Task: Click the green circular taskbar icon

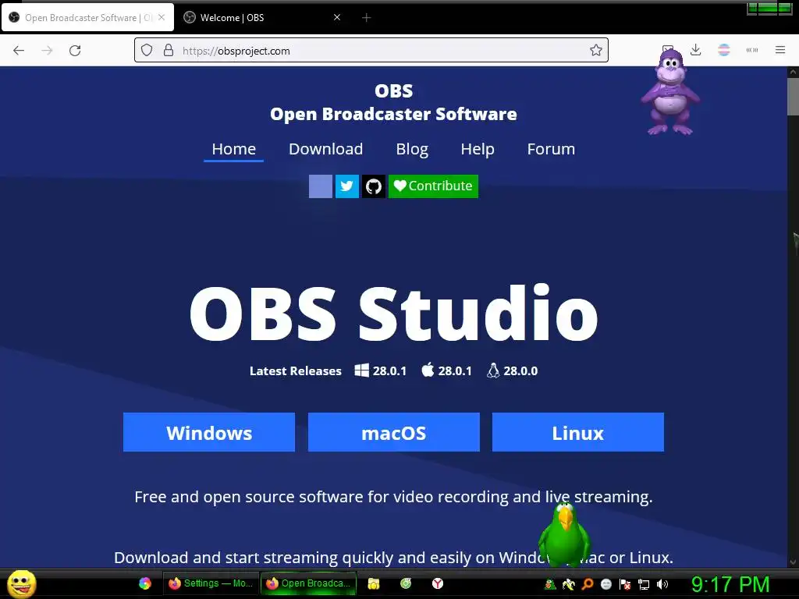Action: click(406, 583)
